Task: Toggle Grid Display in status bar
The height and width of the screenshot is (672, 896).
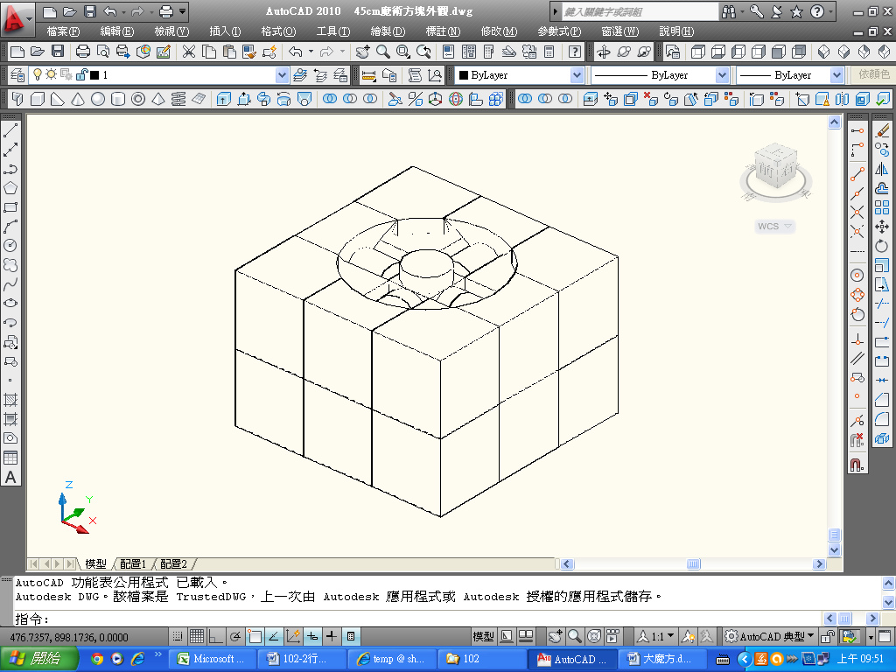Action: coord(197,636)
